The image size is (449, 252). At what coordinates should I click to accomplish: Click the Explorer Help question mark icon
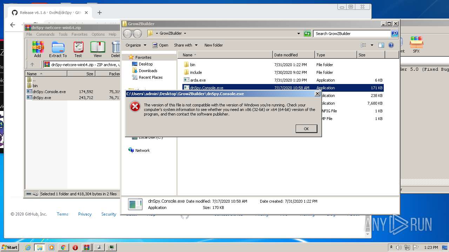click(391, 45)
